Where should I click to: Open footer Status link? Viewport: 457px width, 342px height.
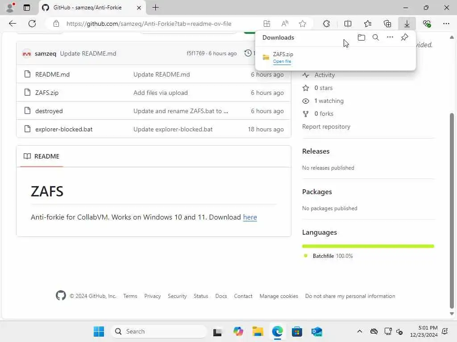201,296
